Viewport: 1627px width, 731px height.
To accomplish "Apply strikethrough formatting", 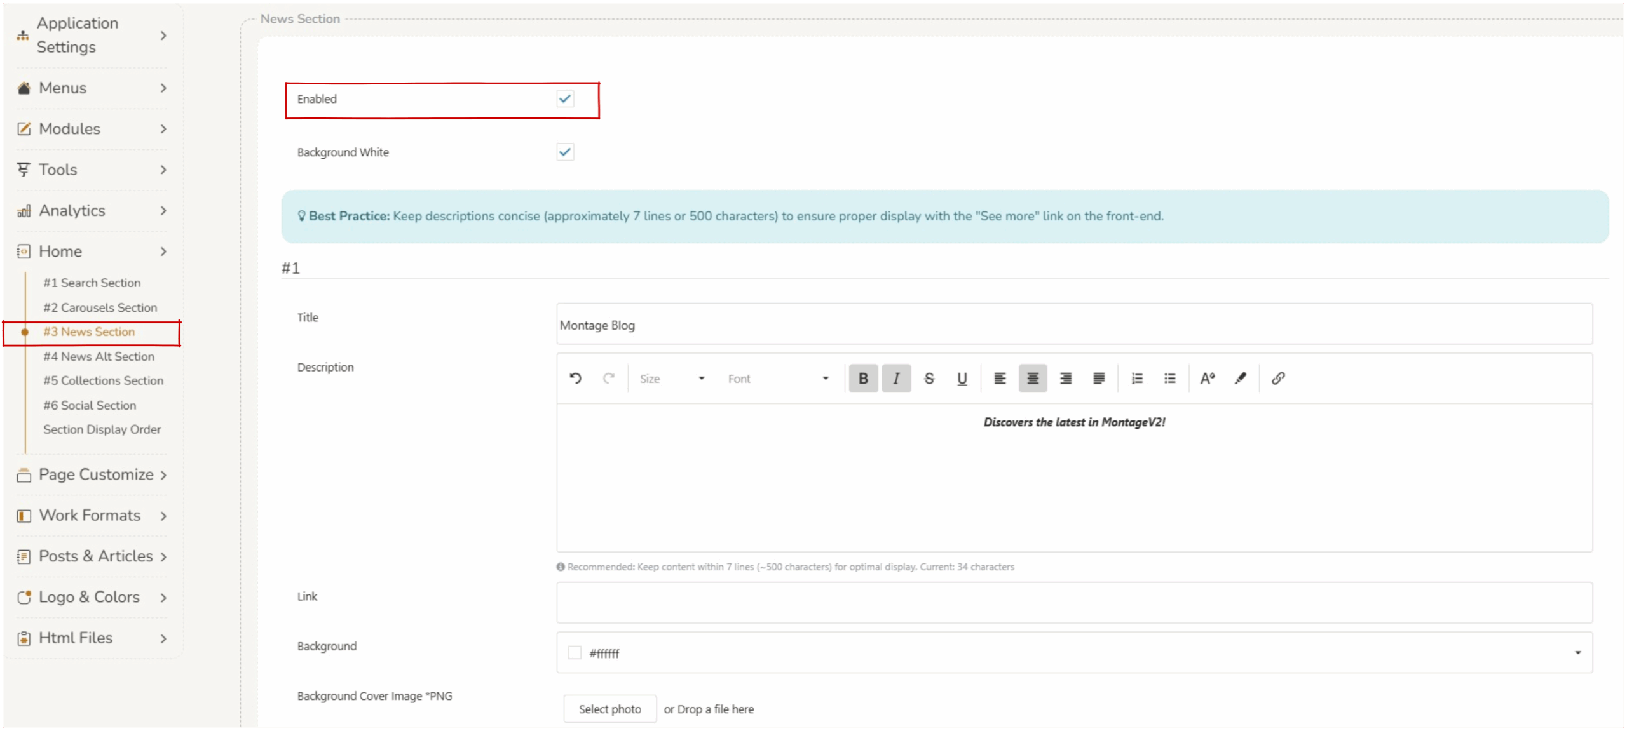I will [929, 379].
